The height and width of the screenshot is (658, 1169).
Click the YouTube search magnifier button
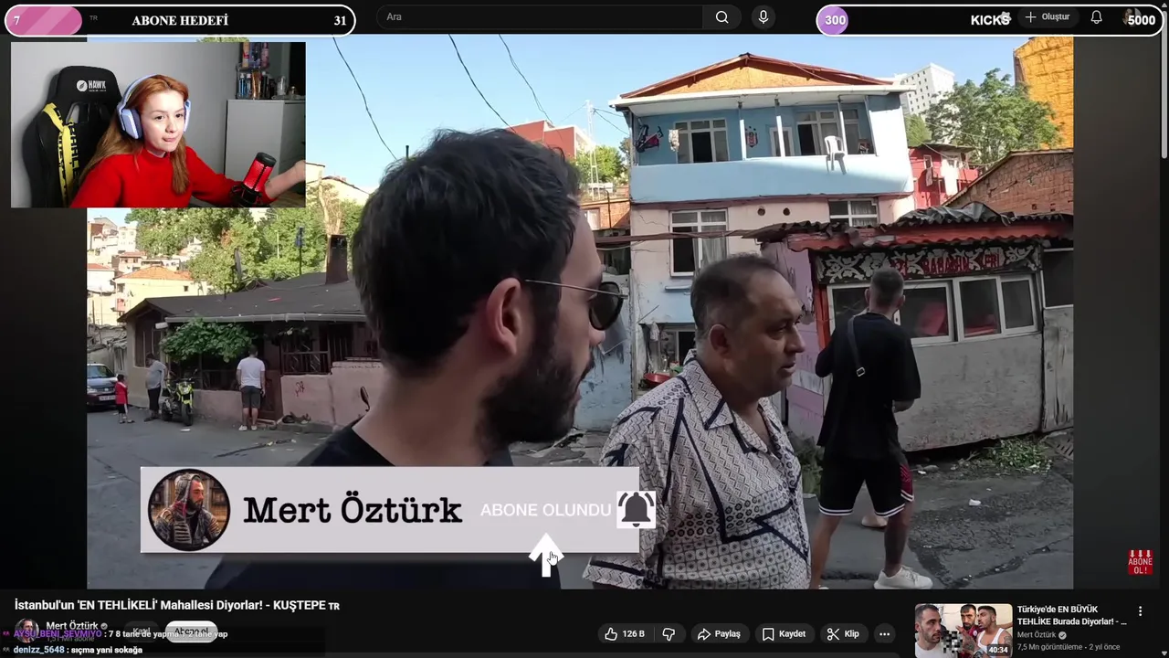coord(721,17)
